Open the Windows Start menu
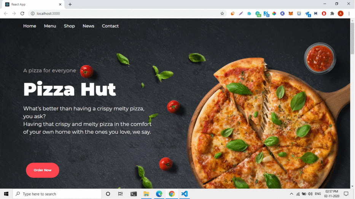 click(x=6, y=194)
